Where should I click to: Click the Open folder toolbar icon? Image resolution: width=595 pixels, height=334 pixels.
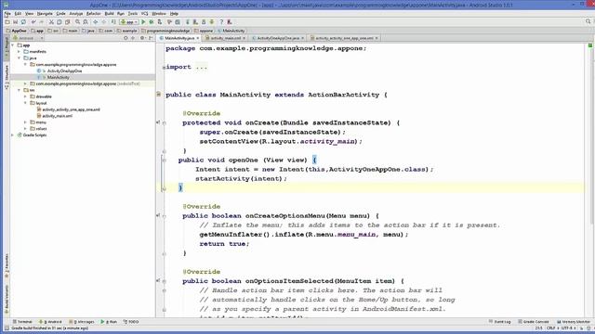(x=7, y=22)
